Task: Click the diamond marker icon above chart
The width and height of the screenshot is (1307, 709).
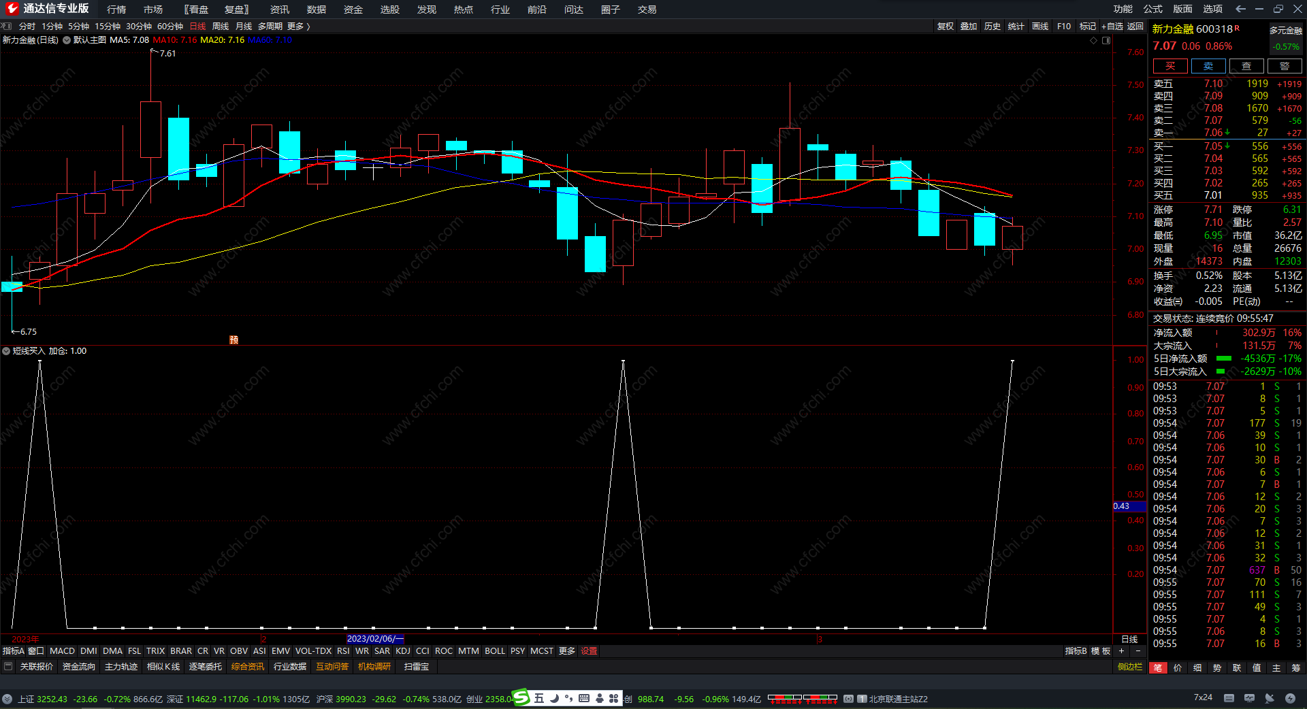Action: tap(1094, 40)
